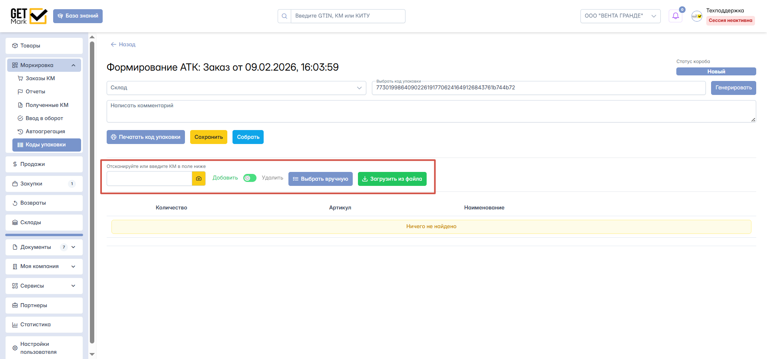Viewport: 767px width, 359px height.
Task: Click the Закупки bag icon
Action: tap(15, 183)
